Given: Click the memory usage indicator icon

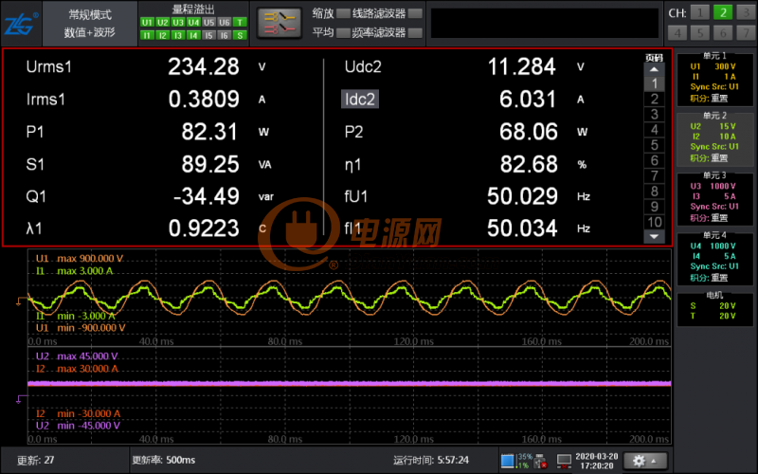Looking at the screenshot, I should 507,462.
